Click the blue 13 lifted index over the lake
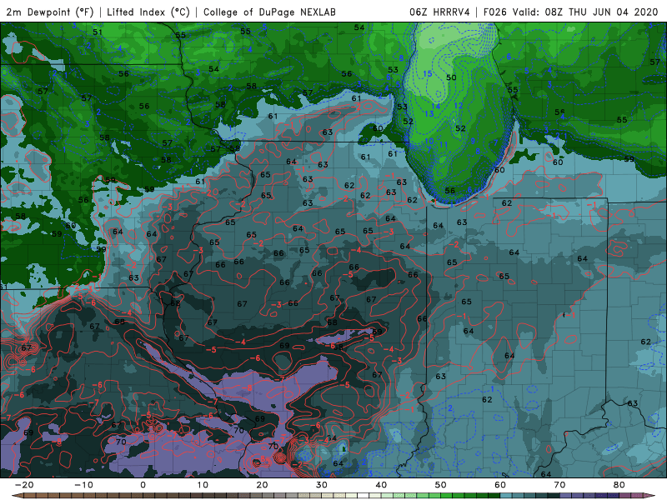The width and height of the screenshot is (667, 500). click(x=429, y=114)
